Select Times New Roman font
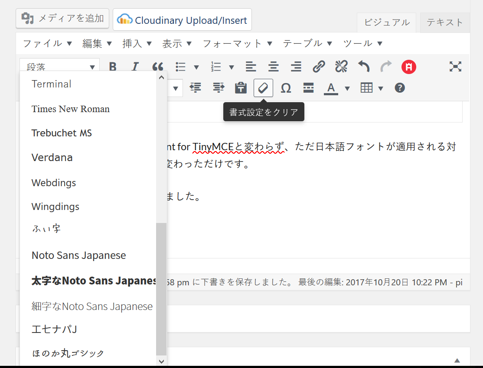Screen dimensions: 483x368 coord(88,109)
